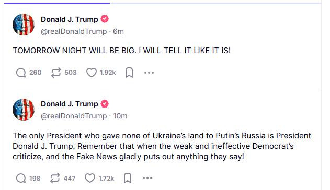Screen dimensions: 330x190
Task: Select the active purple-underlined tab at top
Action: (57, 3)
